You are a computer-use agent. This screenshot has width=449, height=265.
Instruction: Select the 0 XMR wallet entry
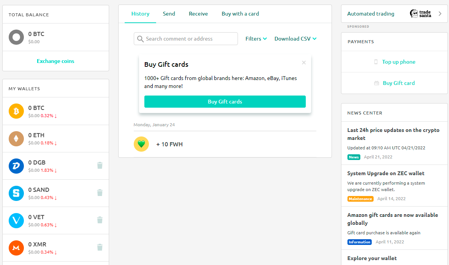[x=56, y=248]
